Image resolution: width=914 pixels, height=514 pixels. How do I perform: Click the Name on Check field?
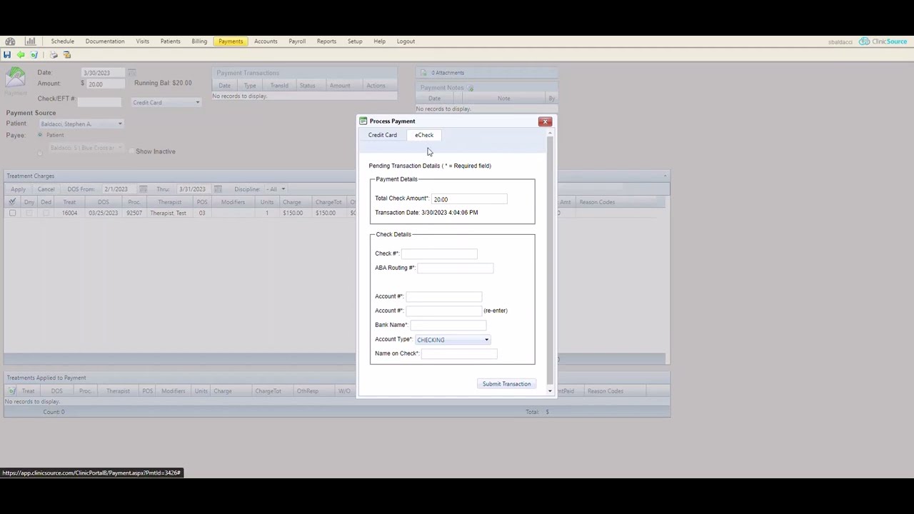tap(459, 353)
